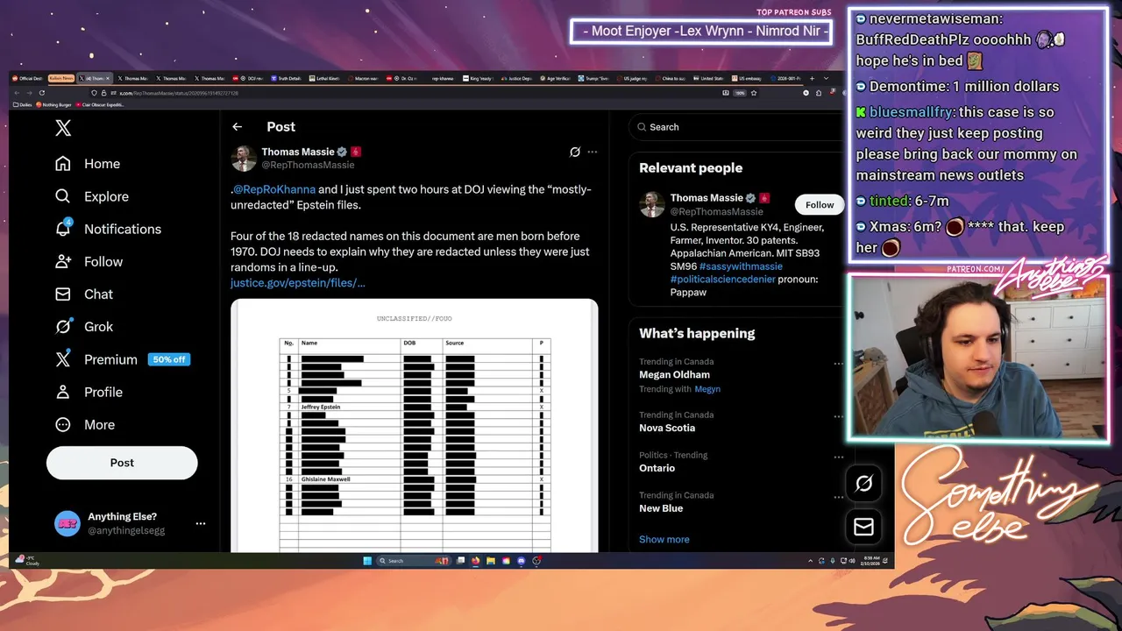The height and width of the screenshot is (631, 1122).
Task: Open the taskbar weather widget
Action: (x=26, y=560)
